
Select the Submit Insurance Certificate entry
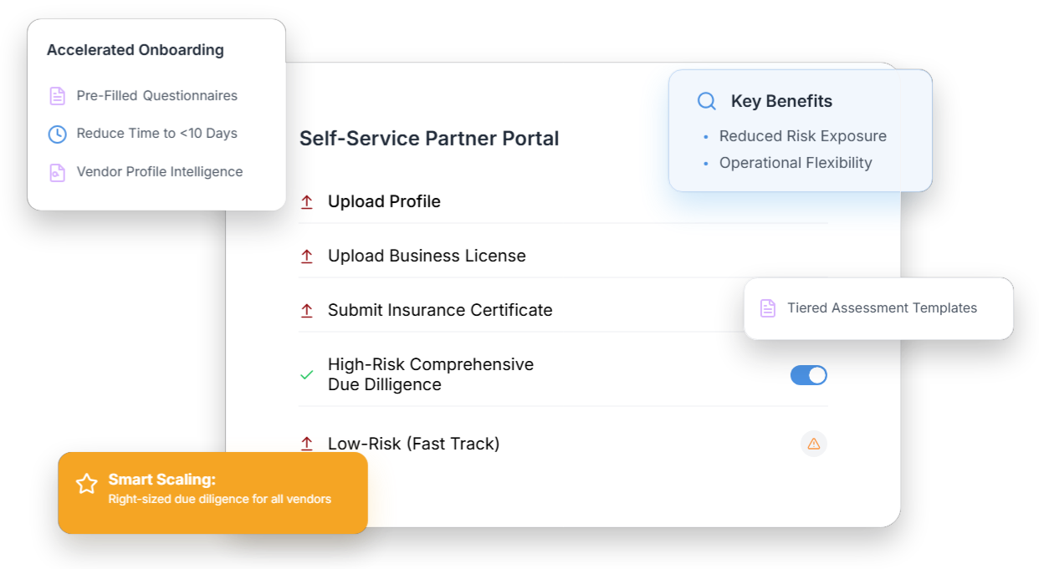point(439,310)
